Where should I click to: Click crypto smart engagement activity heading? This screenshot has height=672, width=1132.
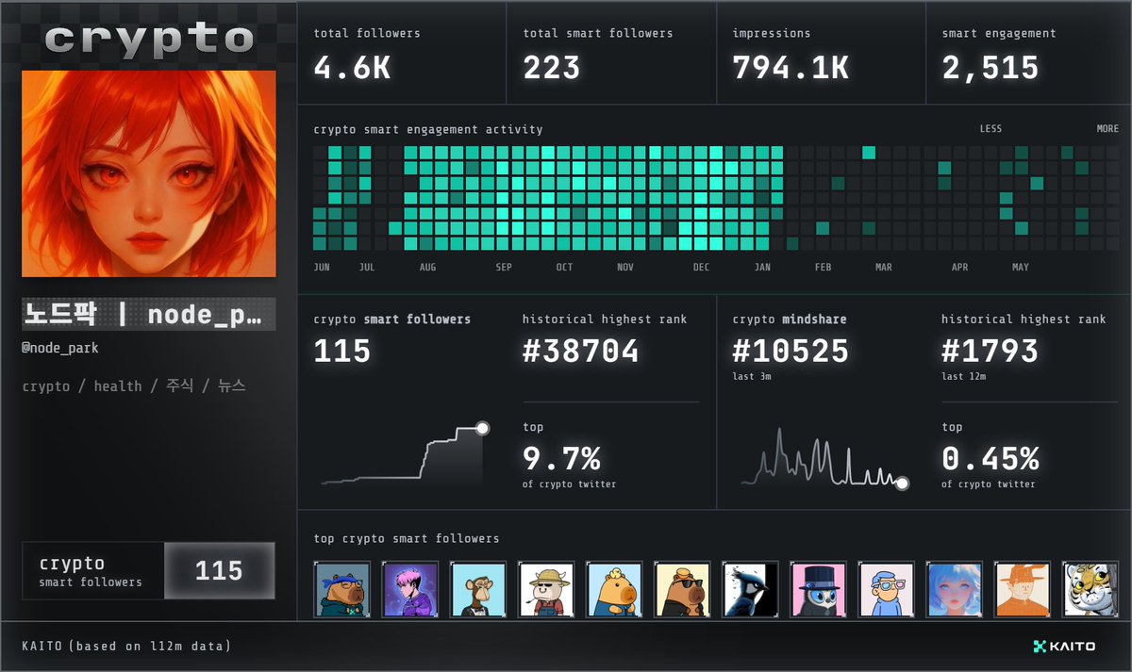point(428,129)
